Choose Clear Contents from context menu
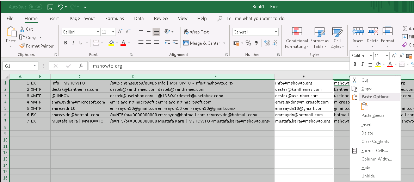 [375, 142]
